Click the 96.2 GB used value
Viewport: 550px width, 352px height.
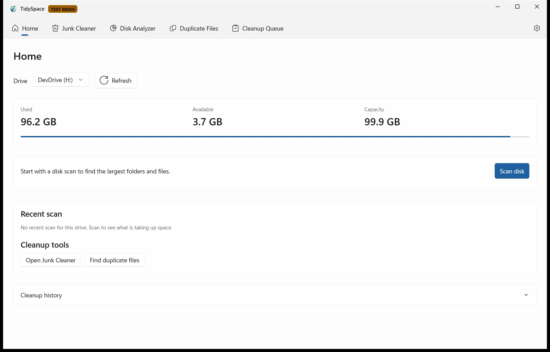pyautogui.click(x=38, y=122)
